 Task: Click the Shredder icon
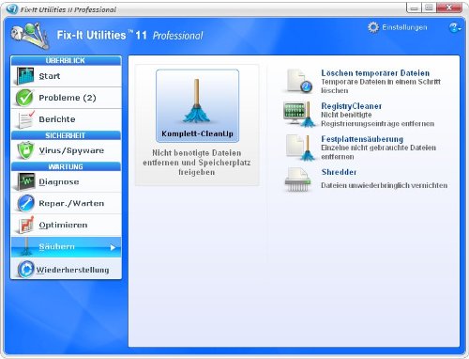pyautogui.click(x=297, y=179)
